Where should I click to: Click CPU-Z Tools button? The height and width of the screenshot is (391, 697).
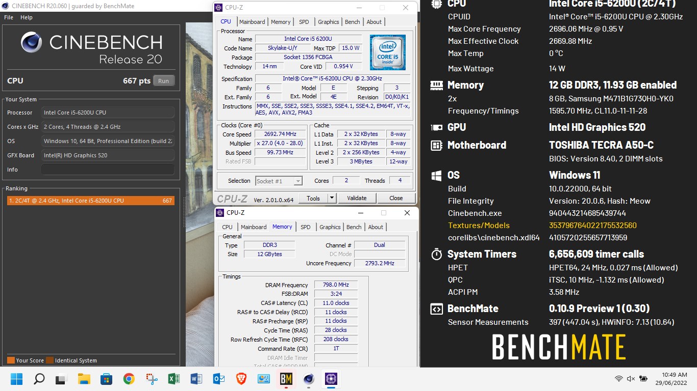coord(313,198)
